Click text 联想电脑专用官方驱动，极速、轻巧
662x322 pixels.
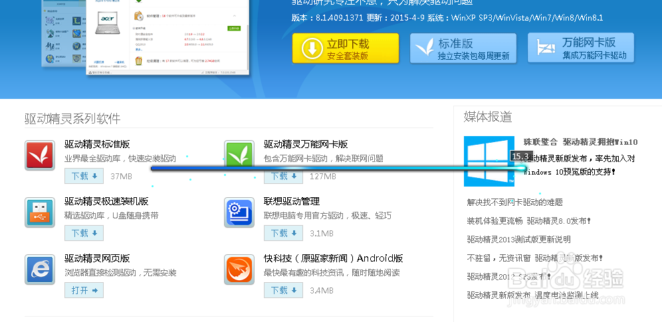click(328, 216)
